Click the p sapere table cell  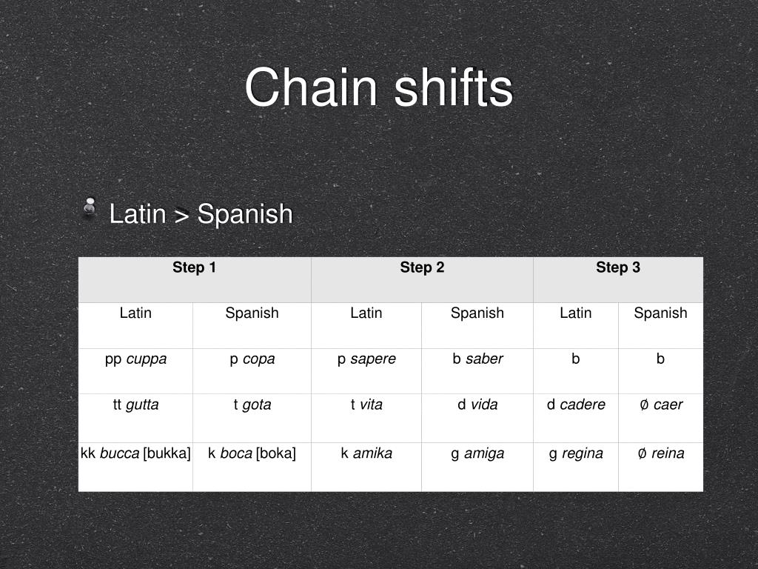click(366, 371)
